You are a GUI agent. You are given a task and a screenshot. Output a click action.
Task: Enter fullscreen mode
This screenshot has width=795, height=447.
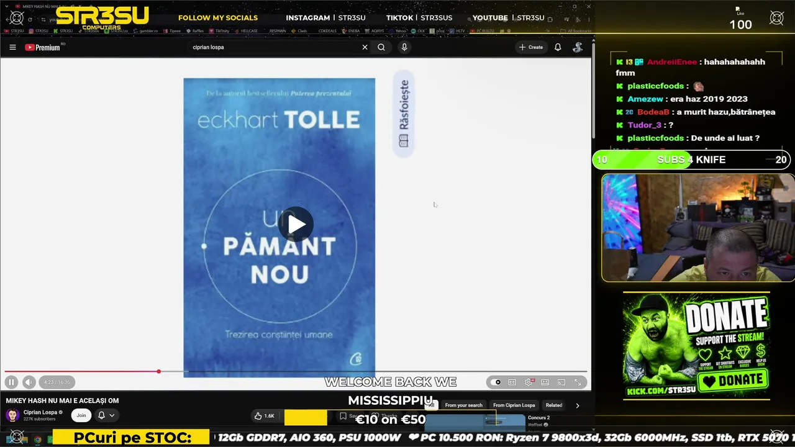(578, 382)
